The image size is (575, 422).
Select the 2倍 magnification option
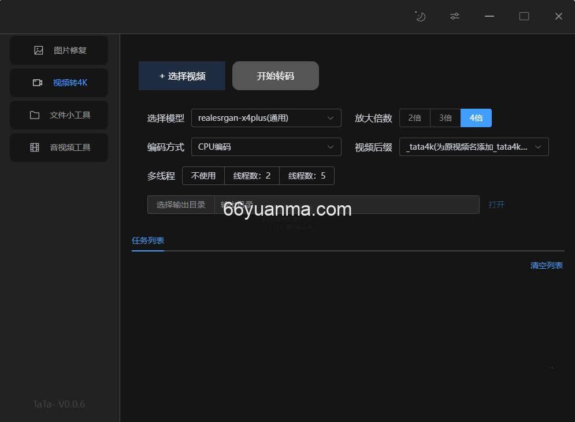[415, 117]
